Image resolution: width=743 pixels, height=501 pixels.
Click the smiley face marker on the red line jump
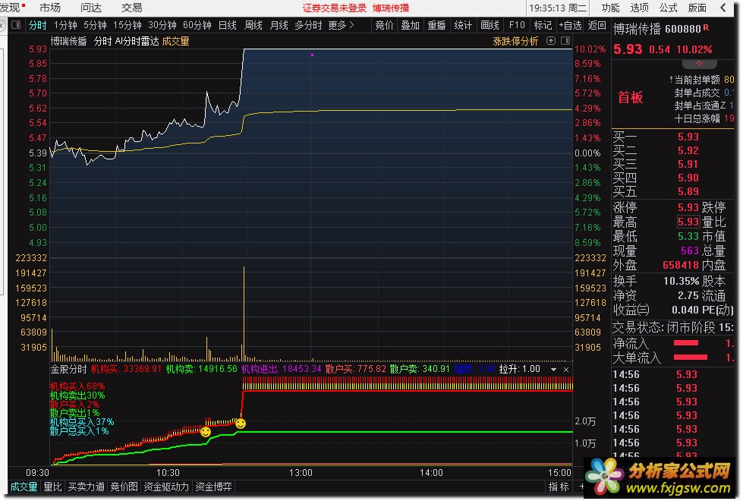coord(241,424)
